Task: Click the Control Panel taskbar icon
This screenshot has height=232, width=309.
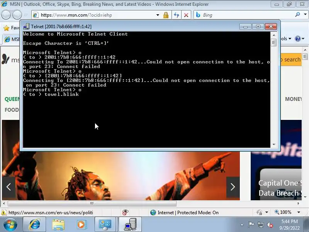Action: coord(105,225)
